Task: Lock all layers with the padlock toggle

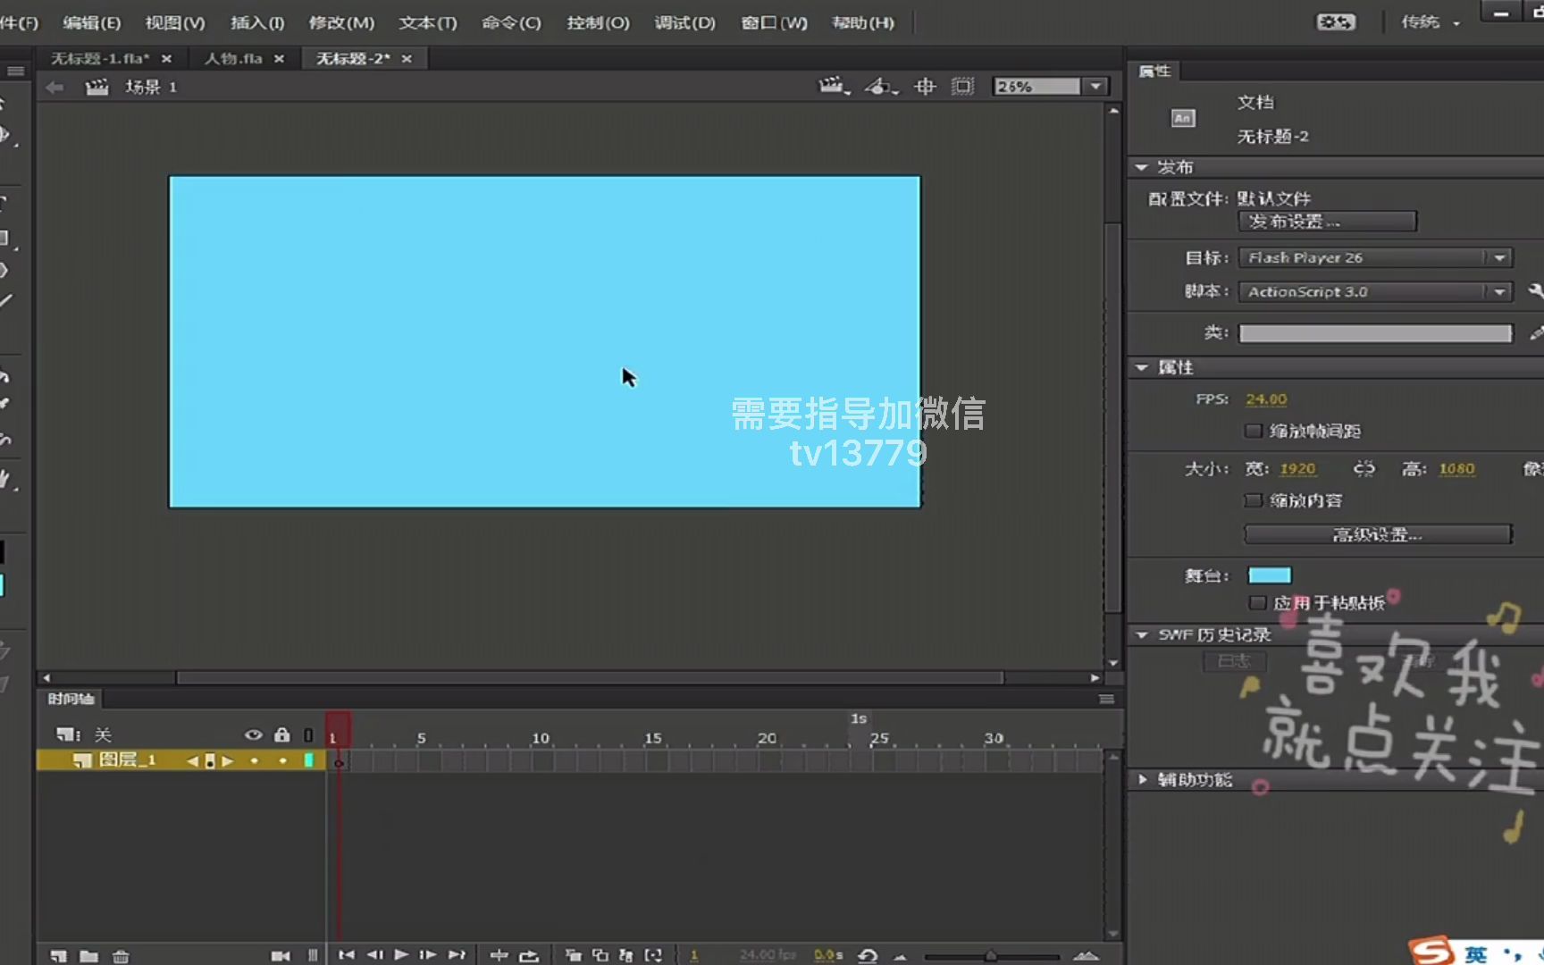Action: [282, 734]
